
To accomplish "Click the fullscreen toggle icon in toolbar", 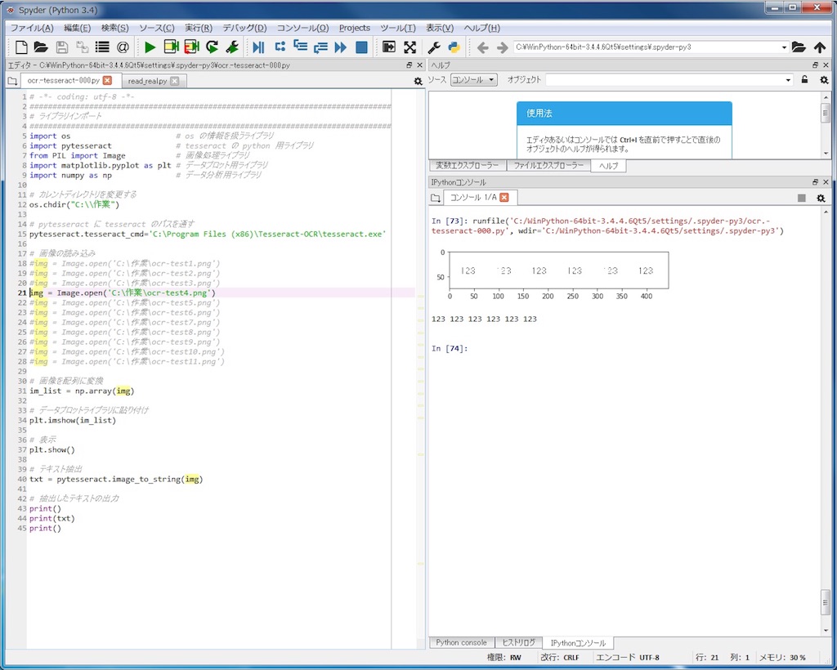I will click(410, 47).
